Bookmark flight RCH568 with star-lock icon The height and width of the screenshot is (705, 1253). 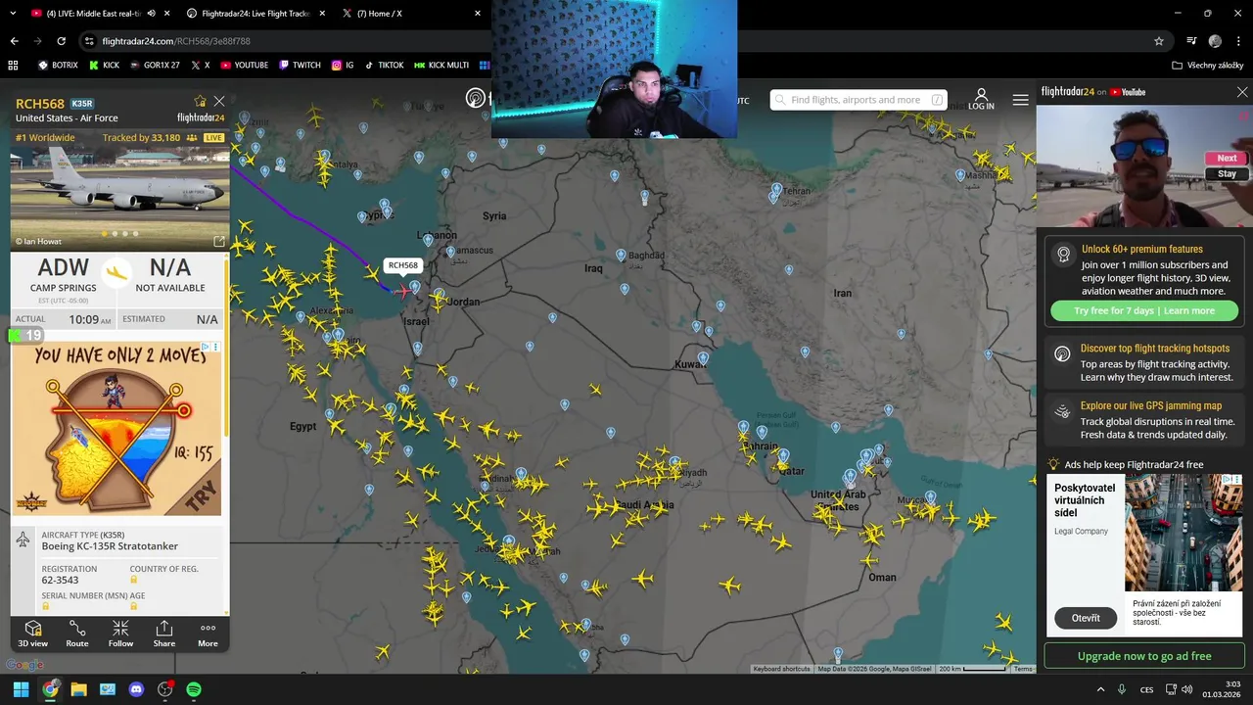coord(201,101)
